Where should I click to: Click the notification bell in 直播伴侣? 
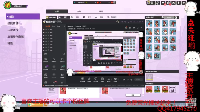(x=138, y=28)
